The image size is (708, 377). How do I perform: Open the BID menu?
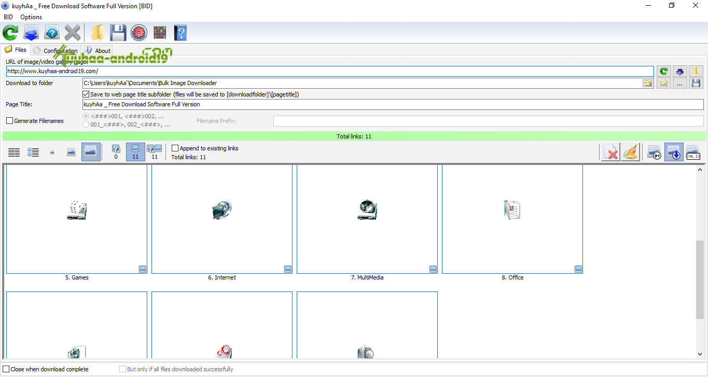pyautogui.click(x=8, y=17)
